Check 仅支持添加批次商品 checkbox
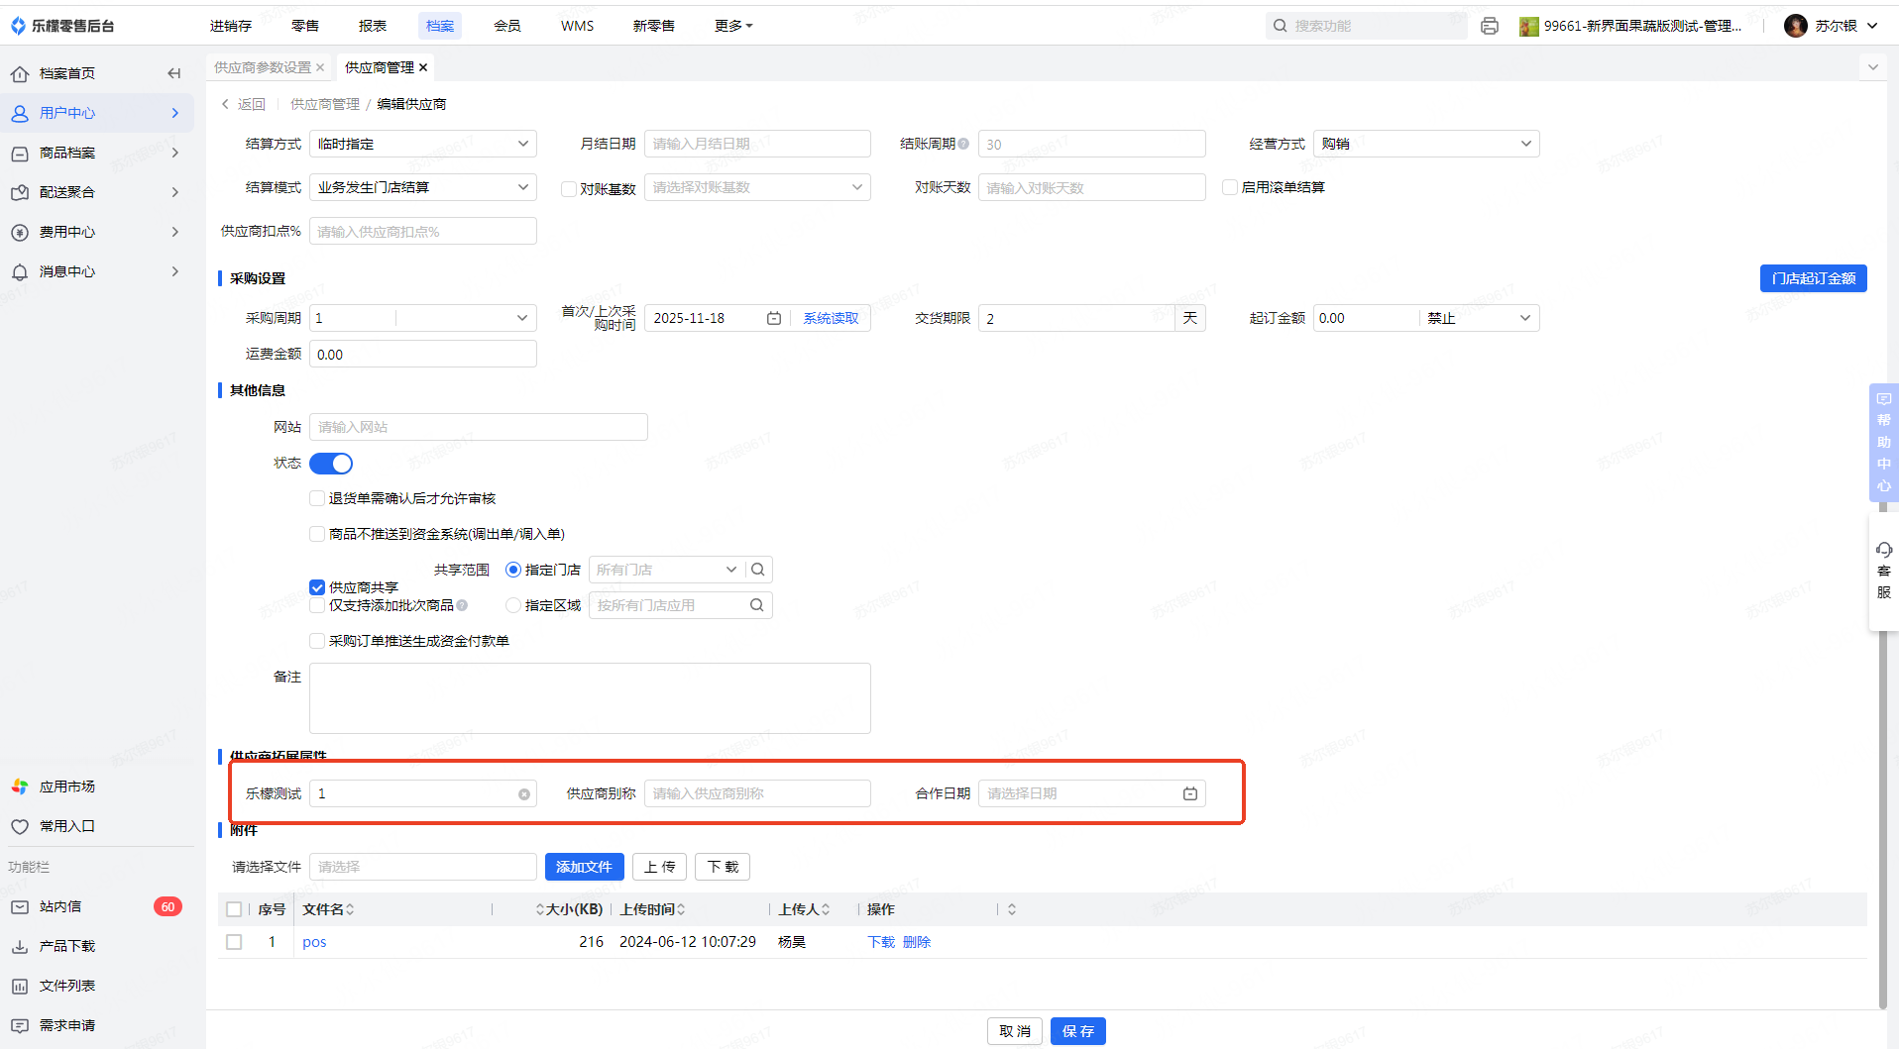The image size is (1899, 1049). tap(317, 605)
